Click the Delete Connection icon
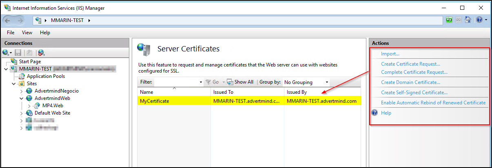This screenshot has width=492, height=168. 41,52
